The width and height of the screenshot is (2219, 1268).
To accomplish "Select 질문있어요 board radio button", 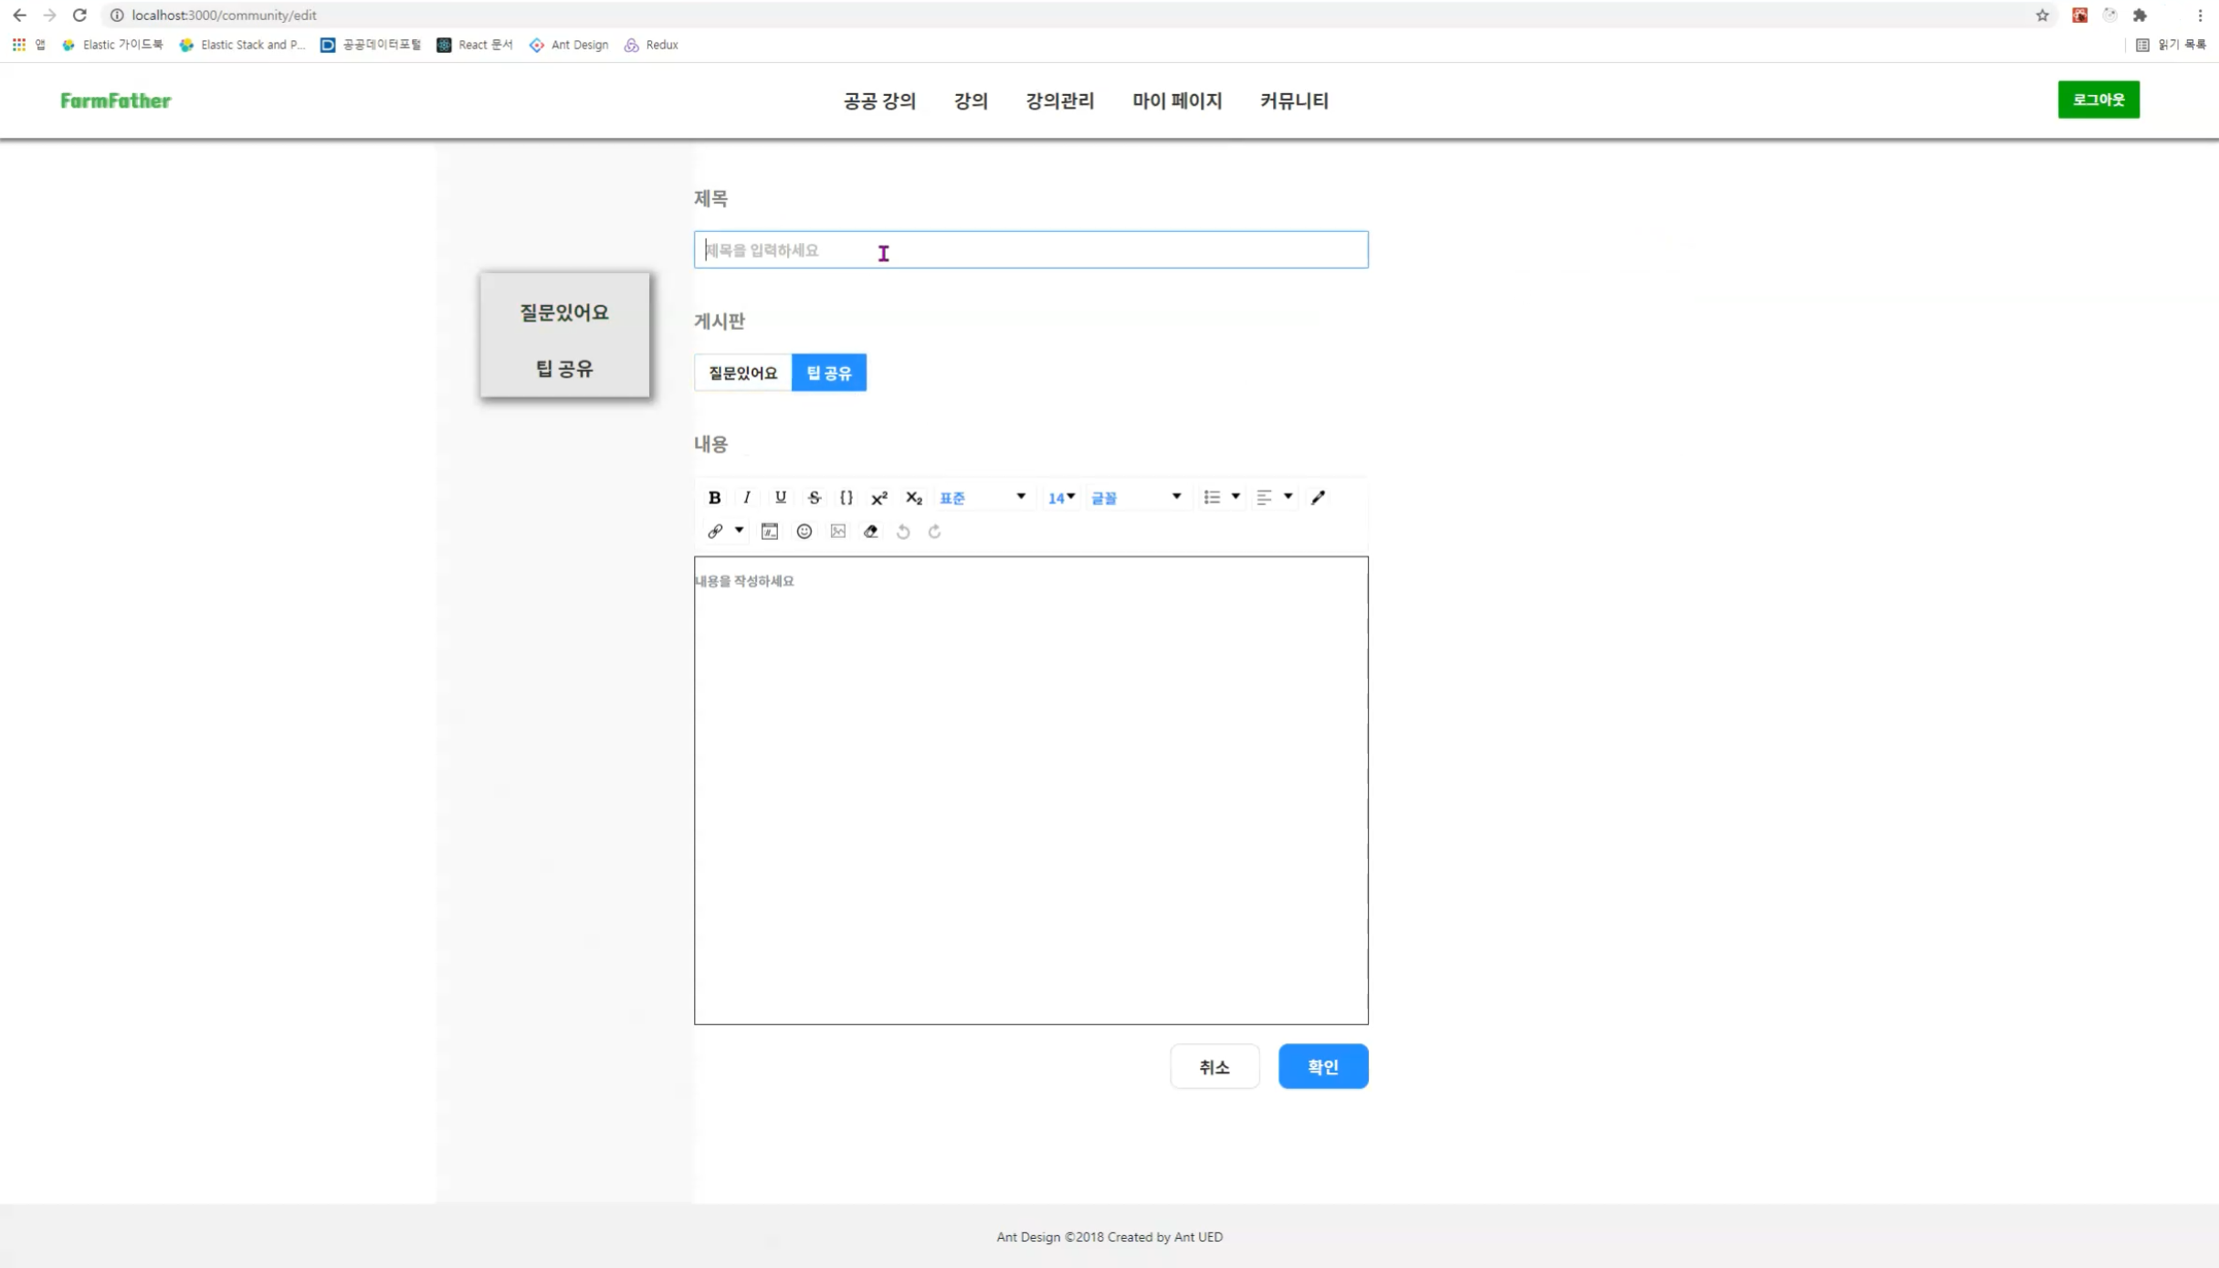I will [x=742, y=373].
